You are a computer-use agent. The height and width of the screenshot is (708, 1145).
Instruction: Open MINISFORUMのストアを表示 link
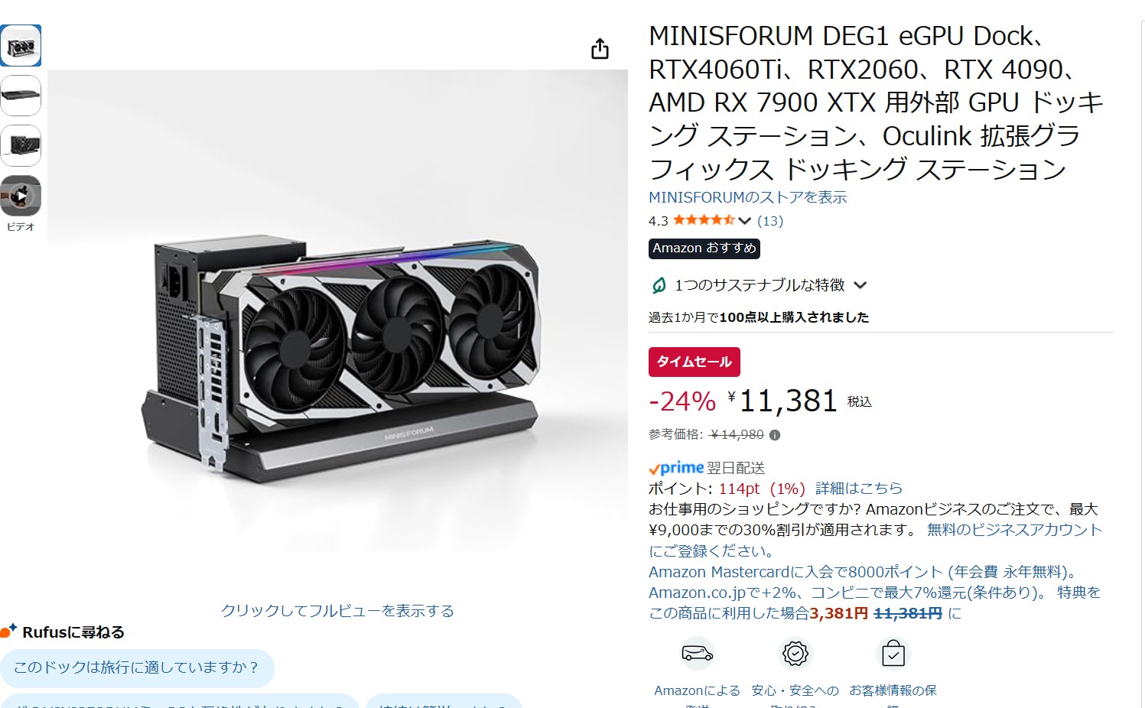click(x=747, y=197)
